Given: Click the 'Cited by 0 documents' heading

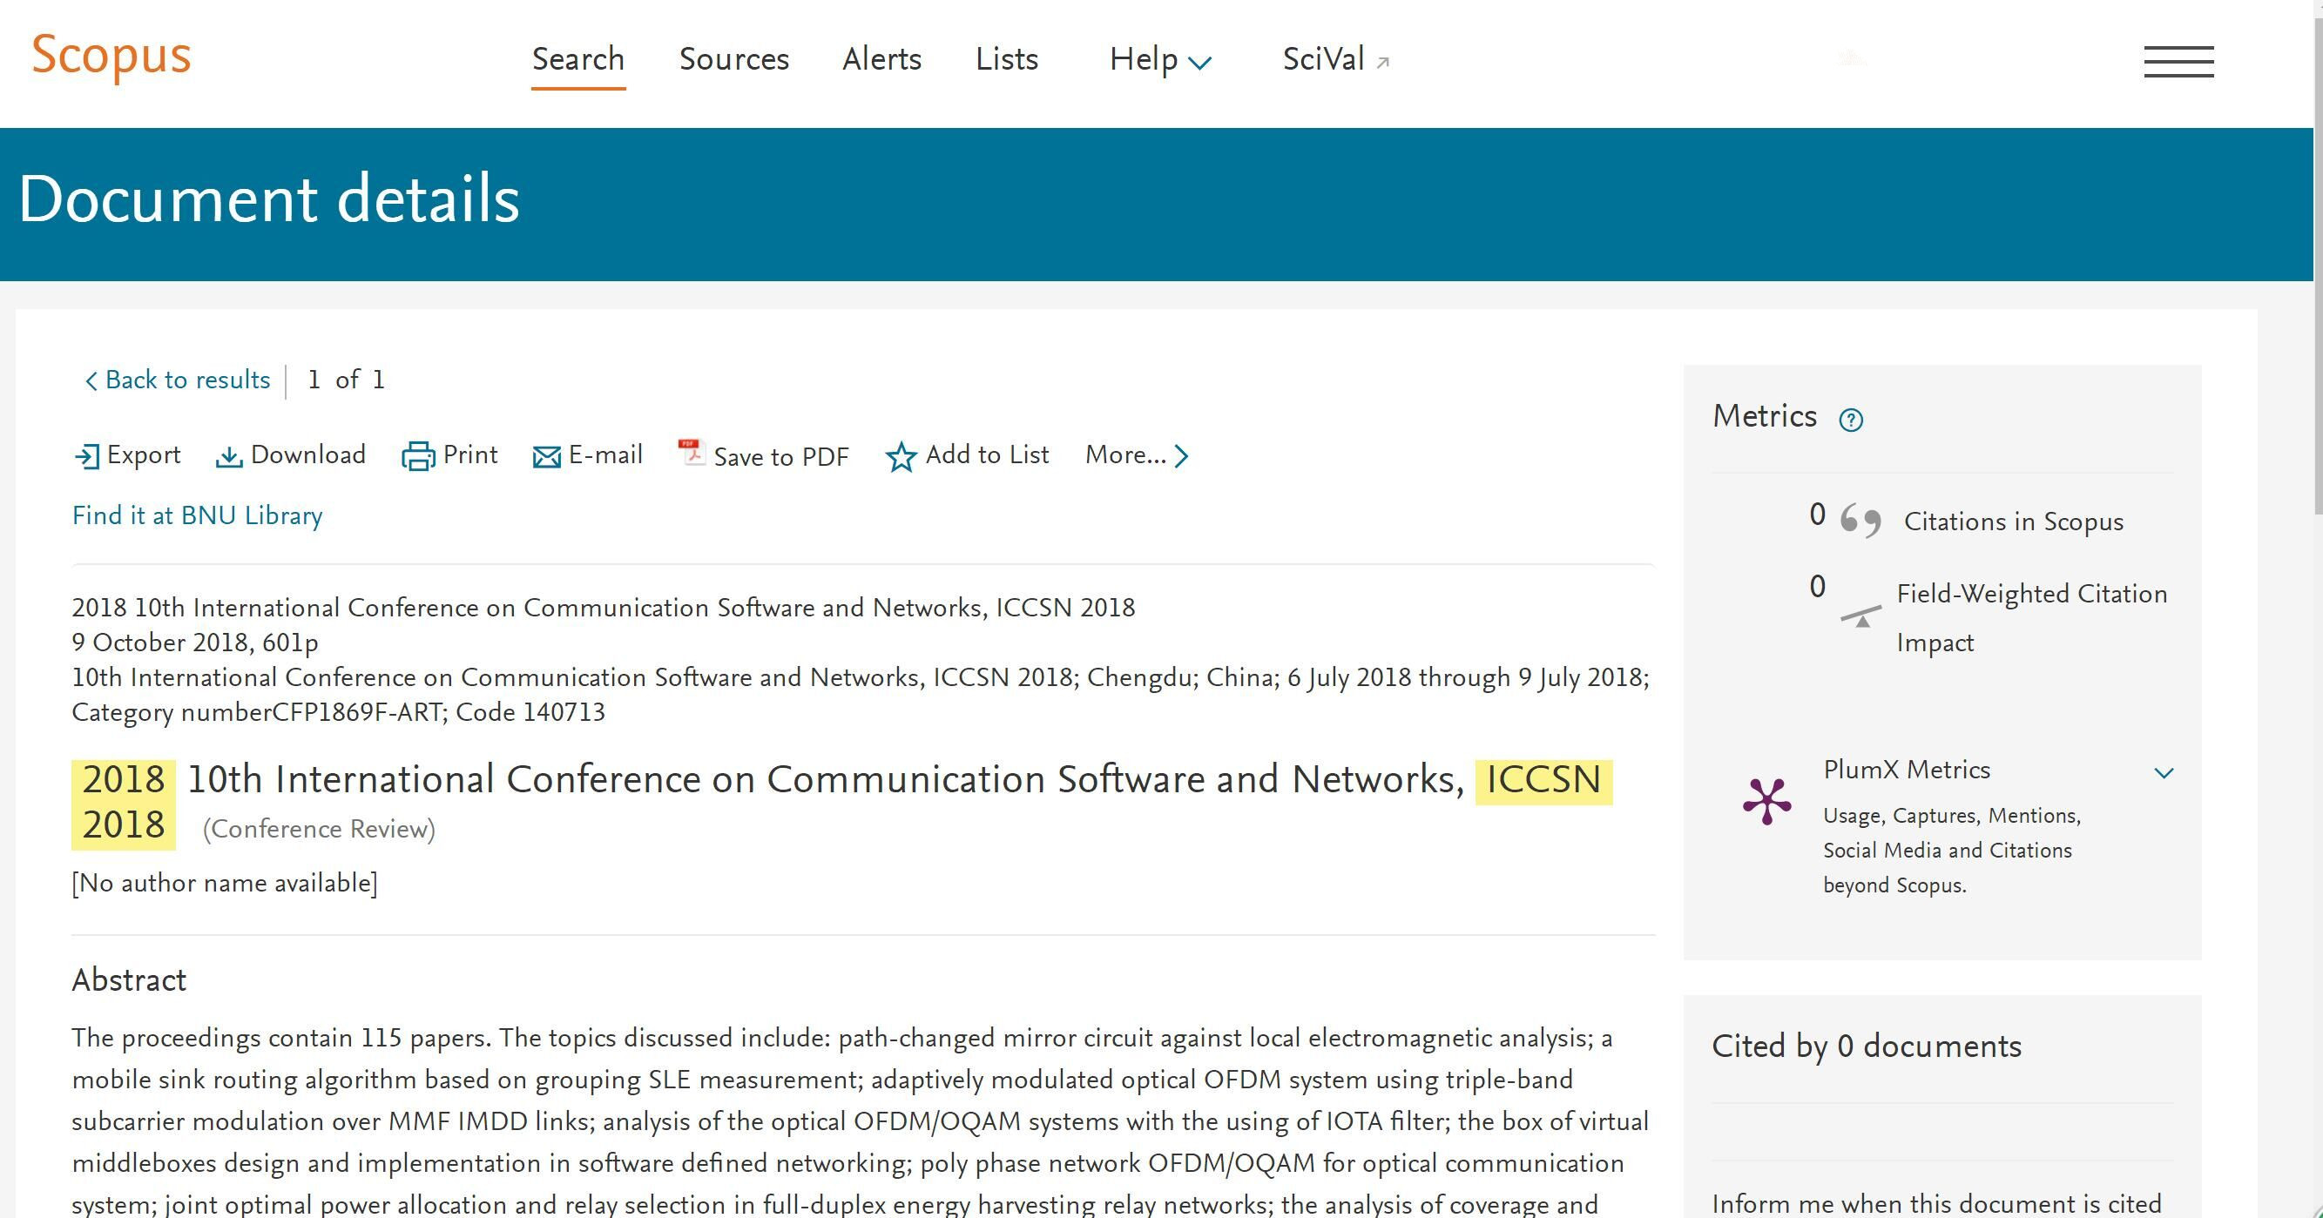Looking at the screenshot, I should (x=1867, y=1046).
